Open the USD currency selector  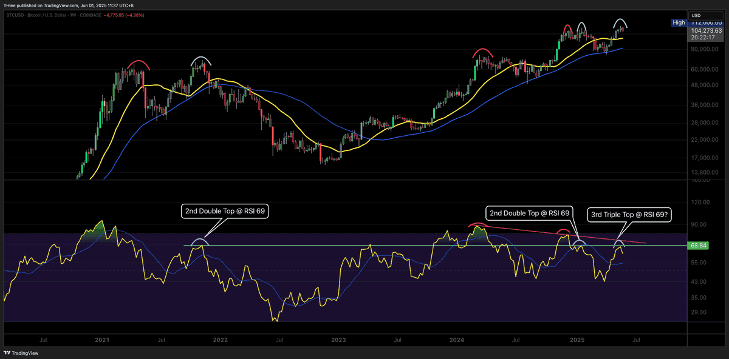(705, 15)
